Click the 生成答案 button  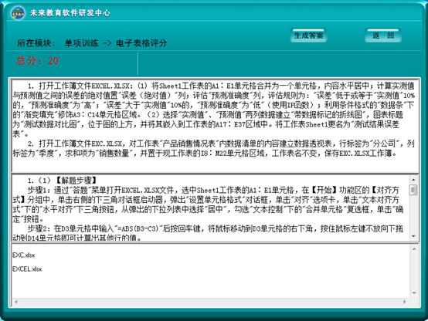(308, 35)
